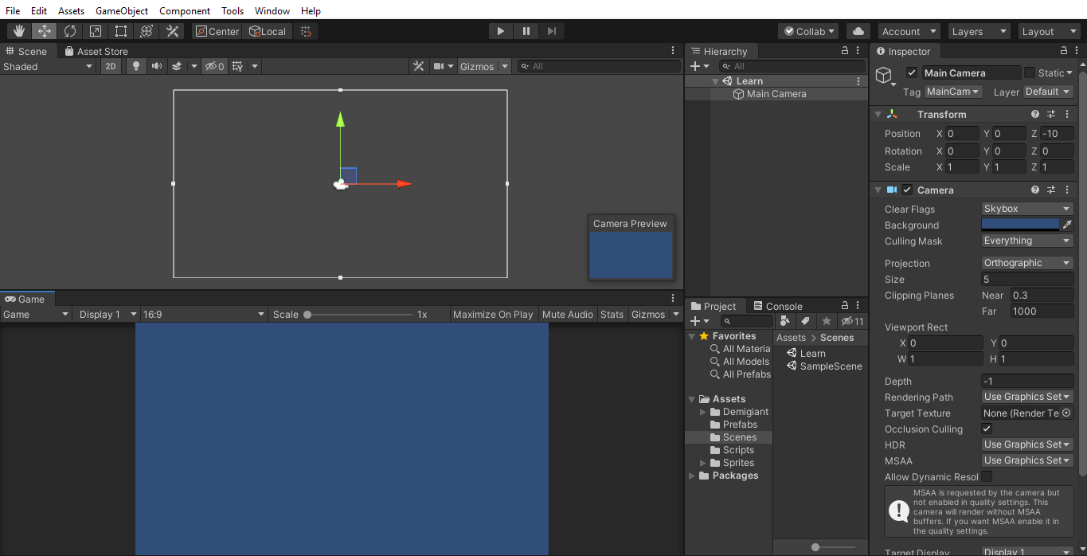Select the combined Transform tool
The width and height of the screenshot is (1087, 556).
147,31
